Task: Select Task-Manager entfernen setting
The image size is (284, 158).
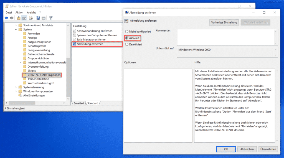Action: click(92, 40)
